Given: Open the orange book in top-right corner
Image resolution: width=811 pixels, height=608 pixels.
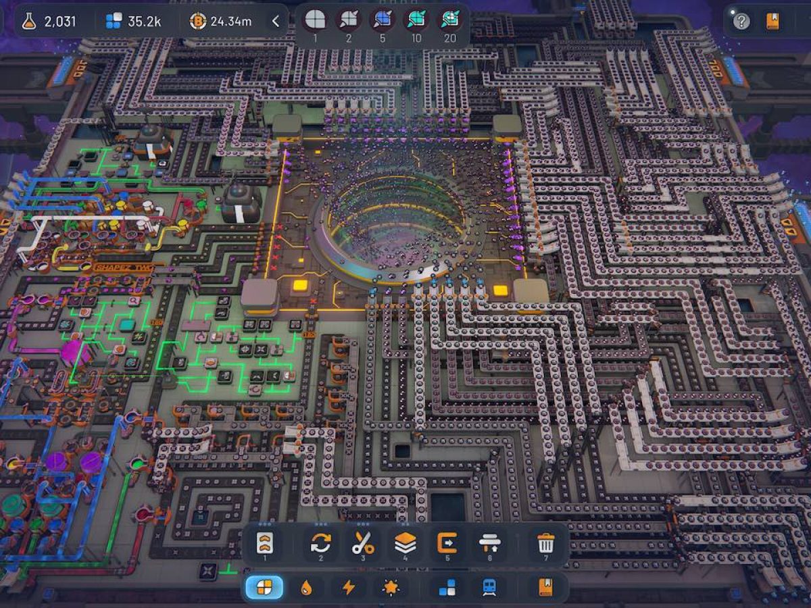Looking at the screenshot, I should tap(772, 22).
